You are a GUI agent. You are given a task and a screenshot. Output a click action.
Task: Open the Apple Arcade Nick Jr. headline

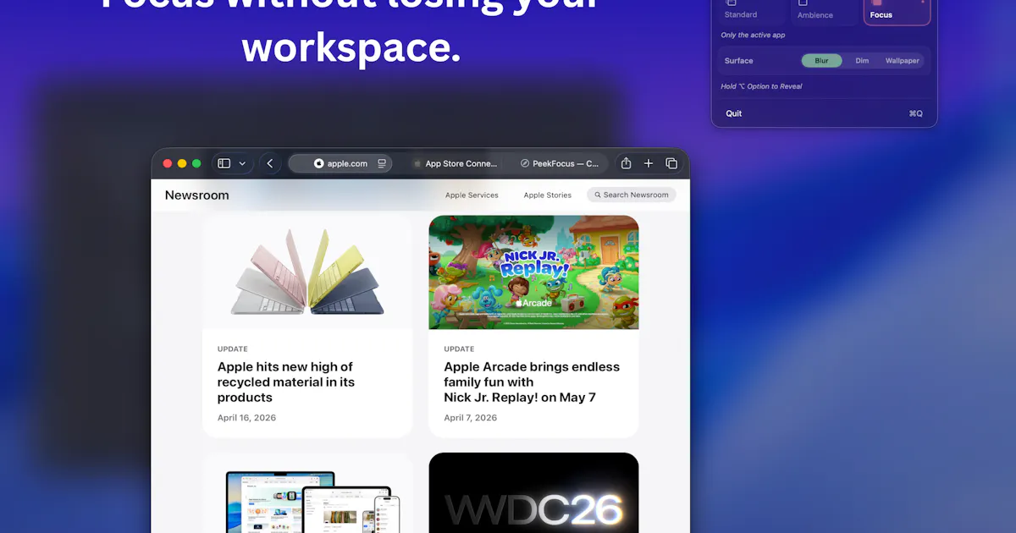click(532, 382)
